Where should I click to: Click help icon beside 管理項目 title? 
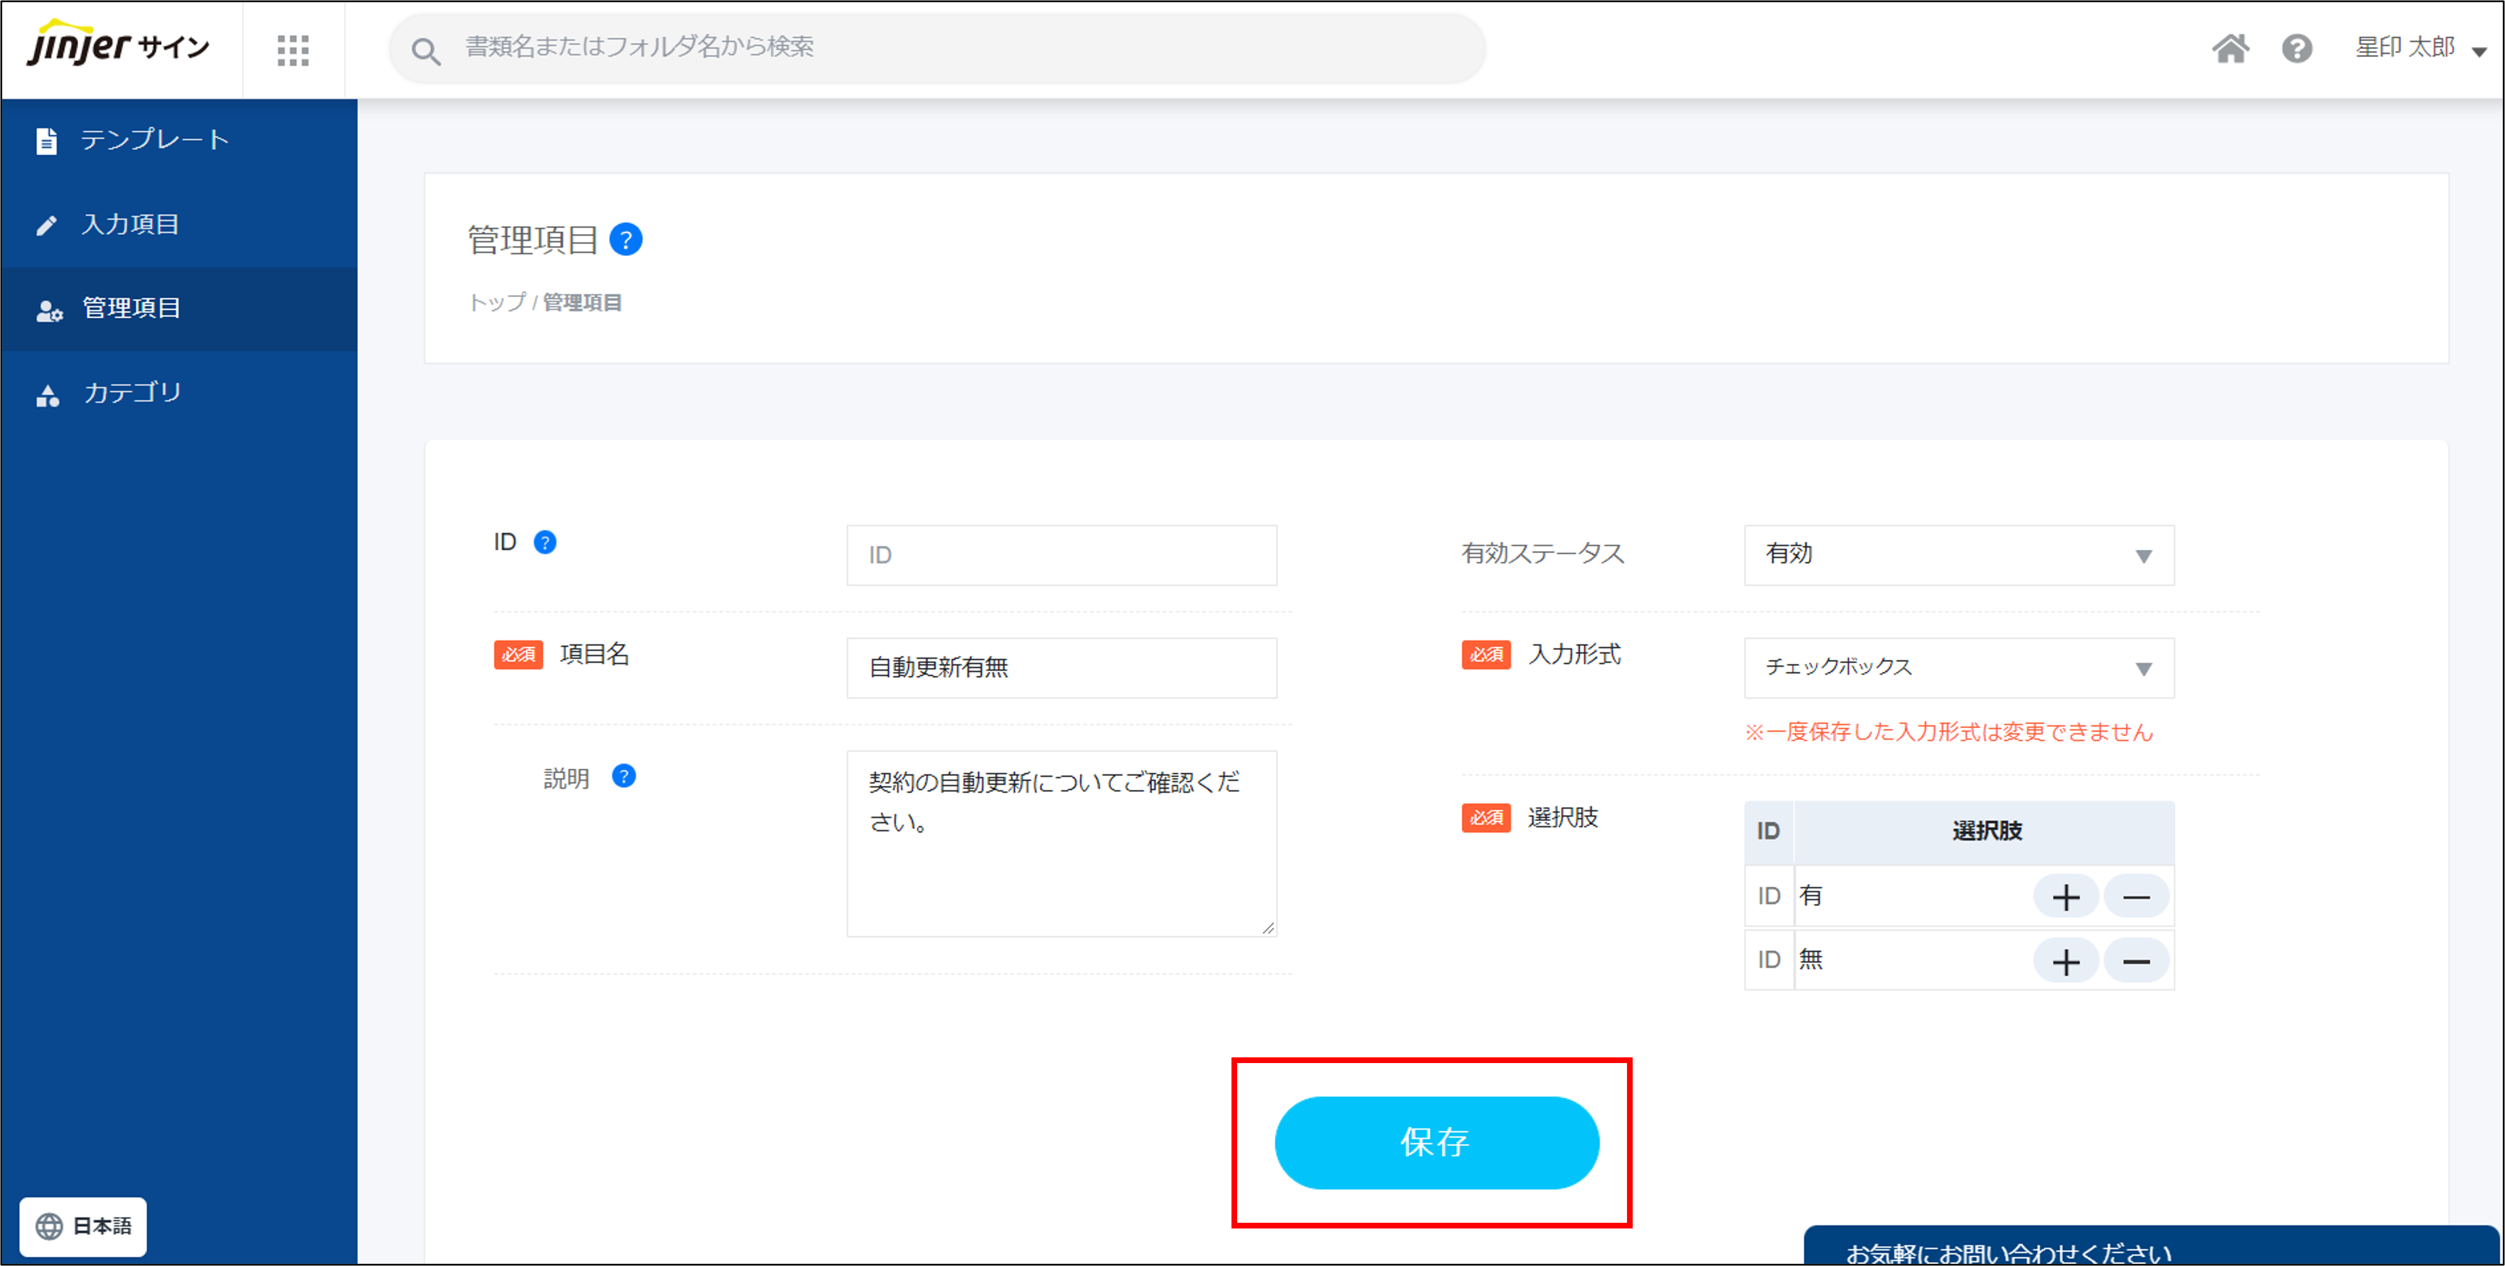pyautogui.click(x=625, y=239)
